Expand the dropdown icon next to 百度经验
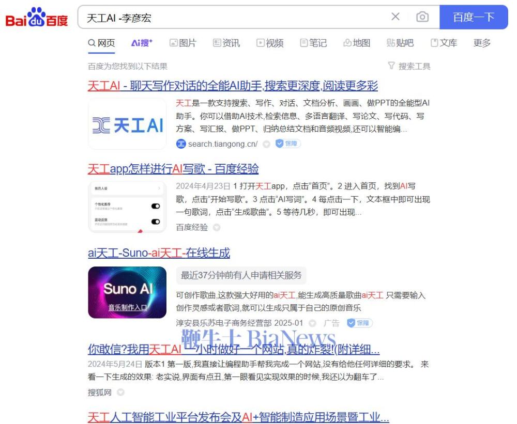 (x=217, y=227)
